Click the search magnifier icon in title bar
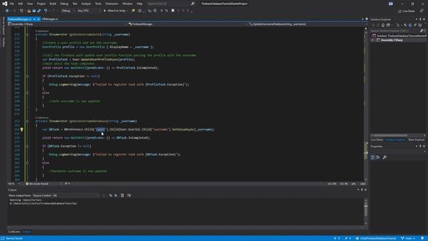Image resolution: width=428 pixels, height=241 pixels. point(193,4)
